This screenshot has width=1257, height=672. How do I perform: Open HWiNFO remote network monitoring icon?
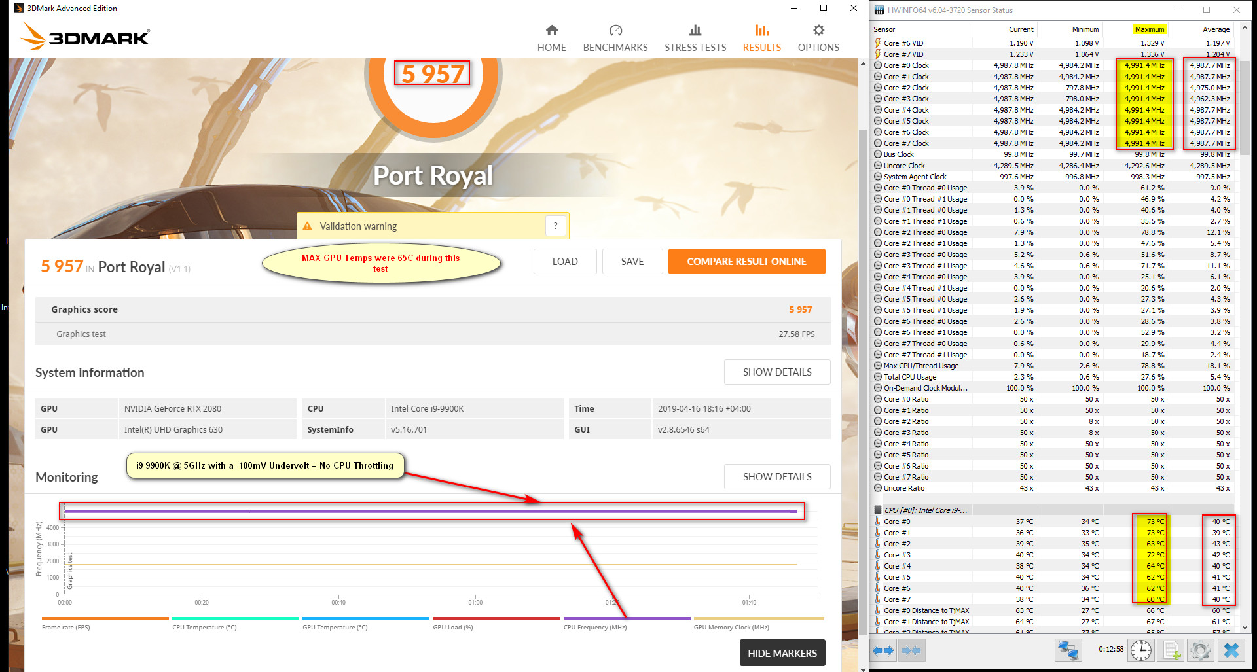point(1068,650)
